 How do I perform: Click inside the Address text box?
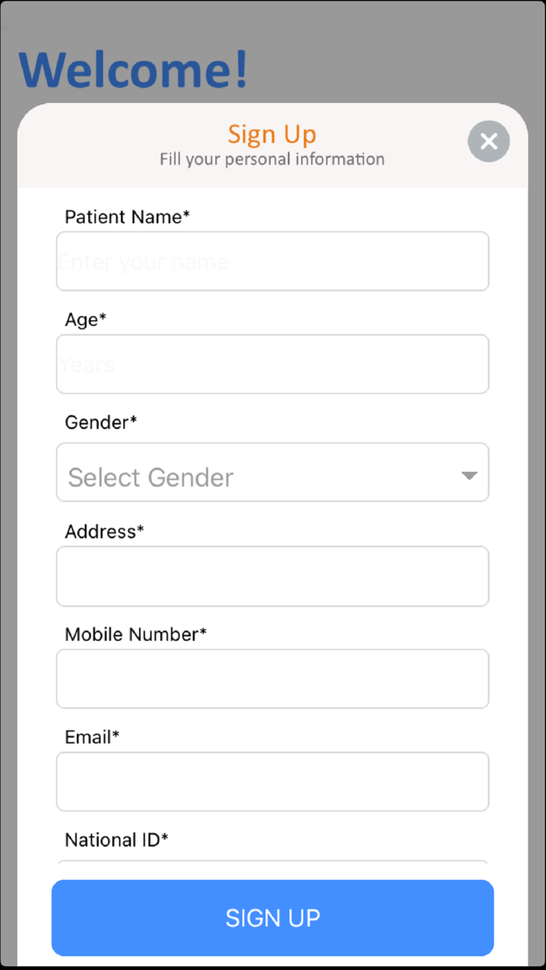[x=272, y=576]
